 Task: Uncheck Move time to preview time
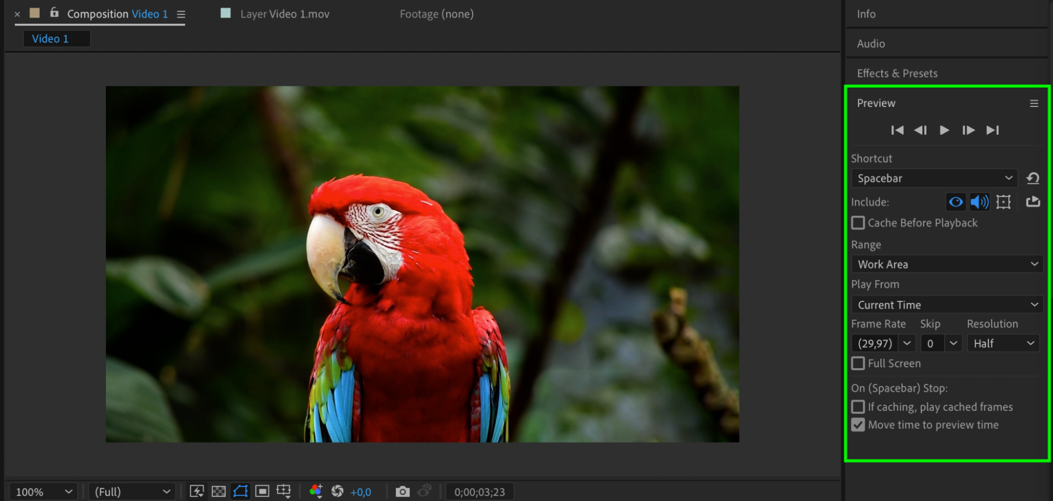tap(858, 425)
